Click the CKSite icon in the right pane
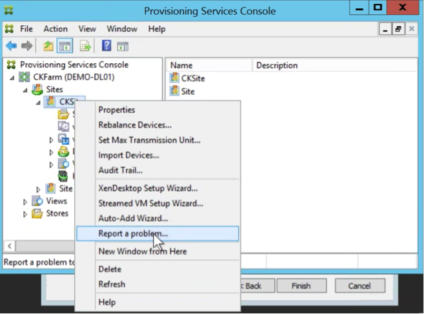 tap(174, 78)
